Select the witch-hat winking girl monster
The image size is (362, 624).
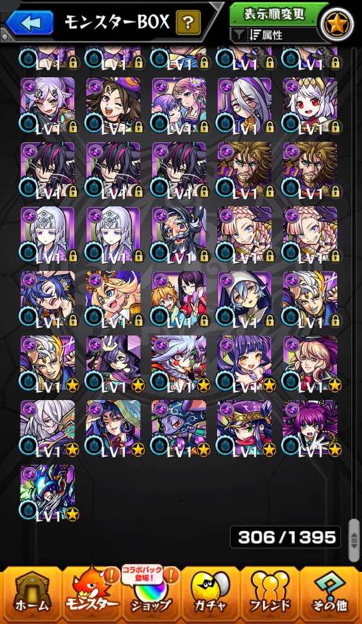(x=113, y=105)
